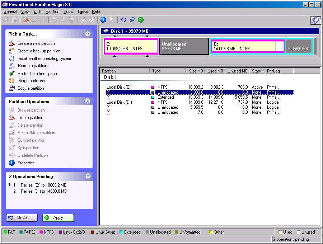Click the Merge partitions task icon
Viewport: 323px width, 244px height.
(x=12, y=81)
